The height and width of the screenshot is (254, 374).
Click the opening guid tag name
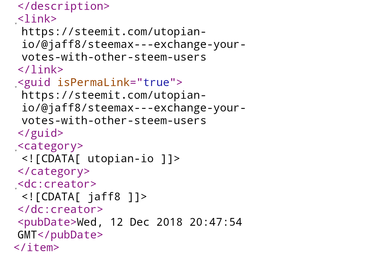tap(37, 82)
